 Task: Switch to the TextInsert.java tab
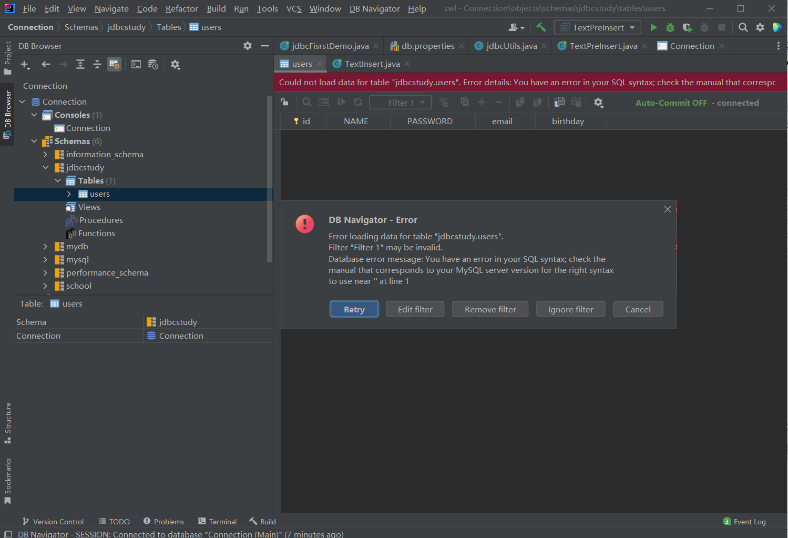coord(372,64)
